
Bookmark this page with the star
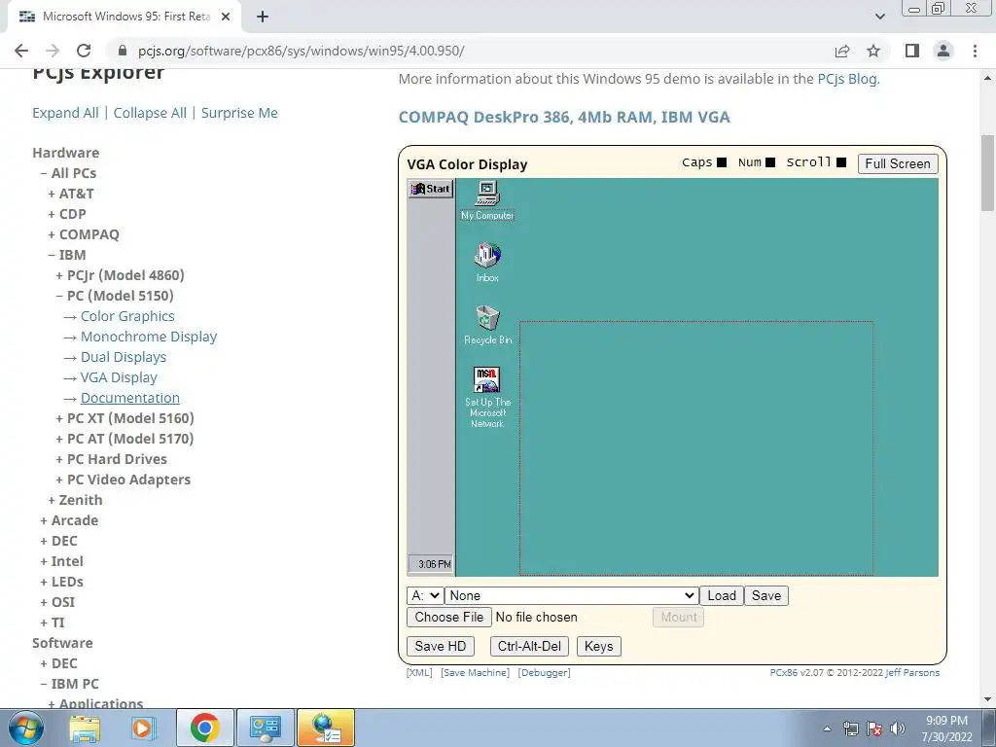(x=874, y=51)
